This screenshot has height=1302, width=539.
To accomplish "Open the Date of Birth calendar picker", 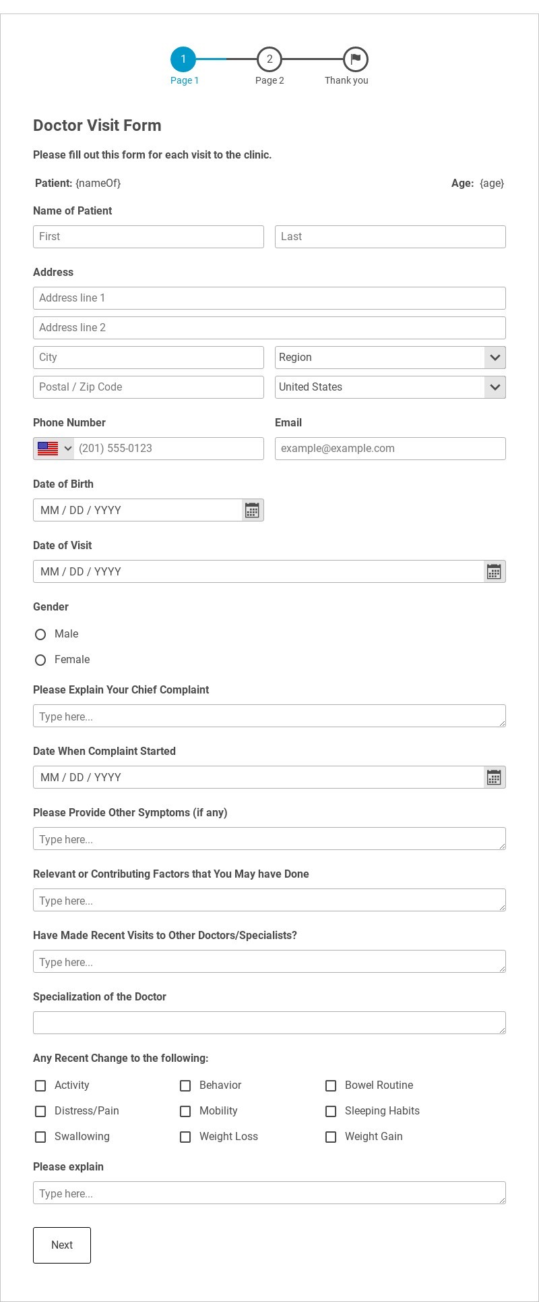I will point(253,510).
